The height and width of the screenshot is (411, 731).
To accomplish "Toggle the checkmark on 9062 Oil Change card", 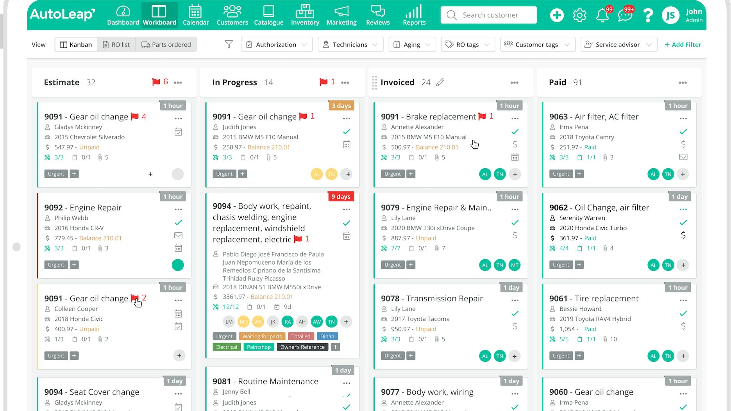I will [x=683, y=222].
